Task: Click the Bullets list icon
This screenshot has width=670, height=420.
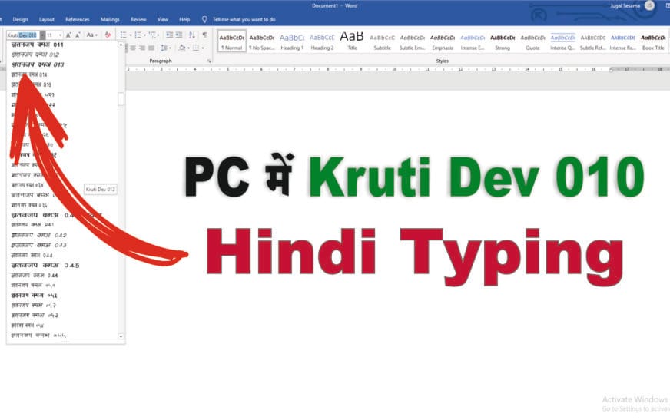Action: (123, 35)
